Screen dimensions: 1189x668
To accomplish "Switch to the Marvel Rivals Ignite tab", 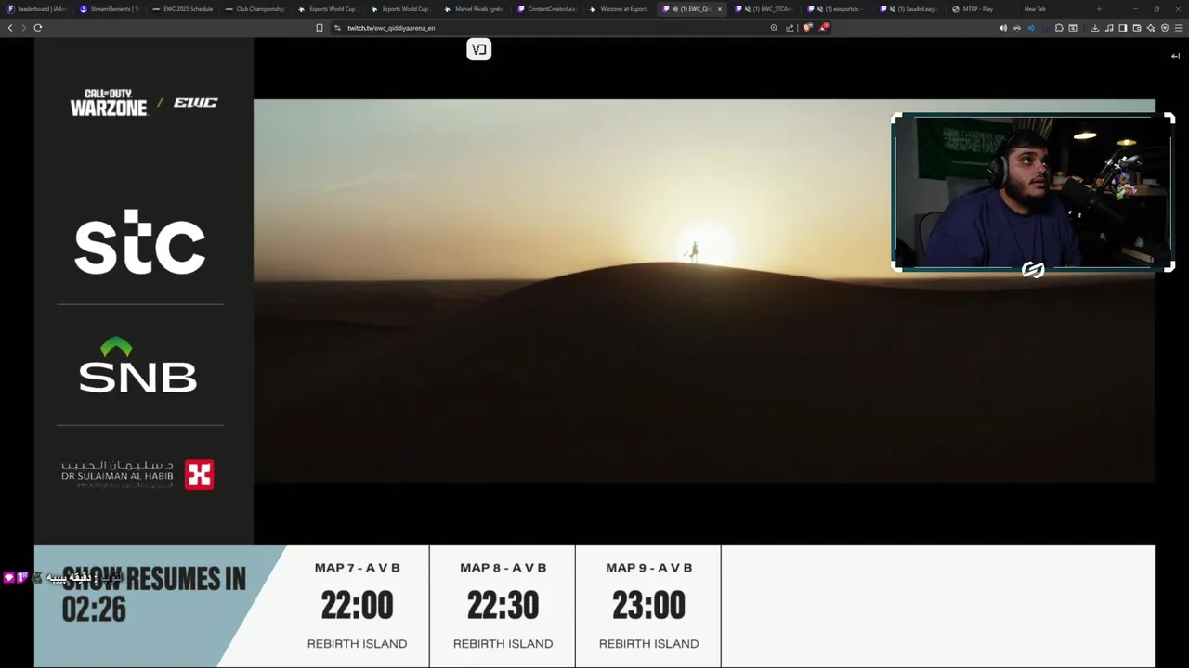I will tap(474, 9).
